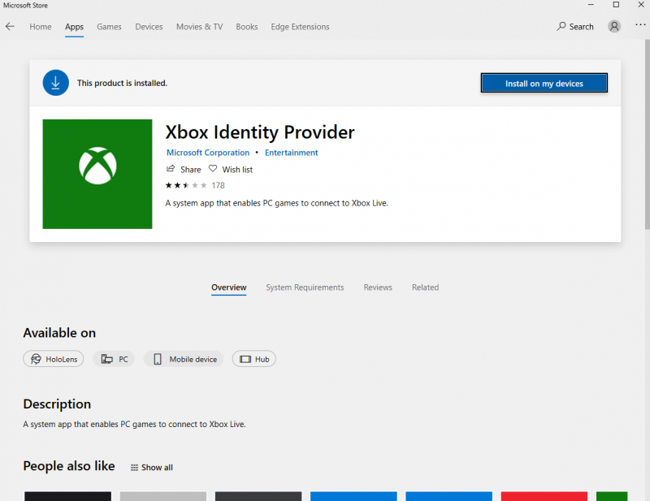Click the back arrow icon

(x=10, y=27)
